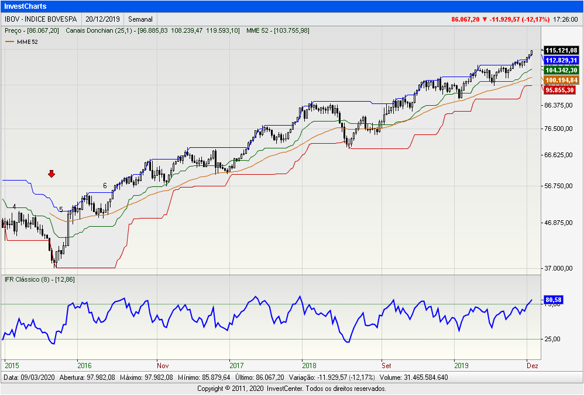Click the orange 100.194,84 moving average label
Viewport: 584px width, 395px height.
point(561,80)
